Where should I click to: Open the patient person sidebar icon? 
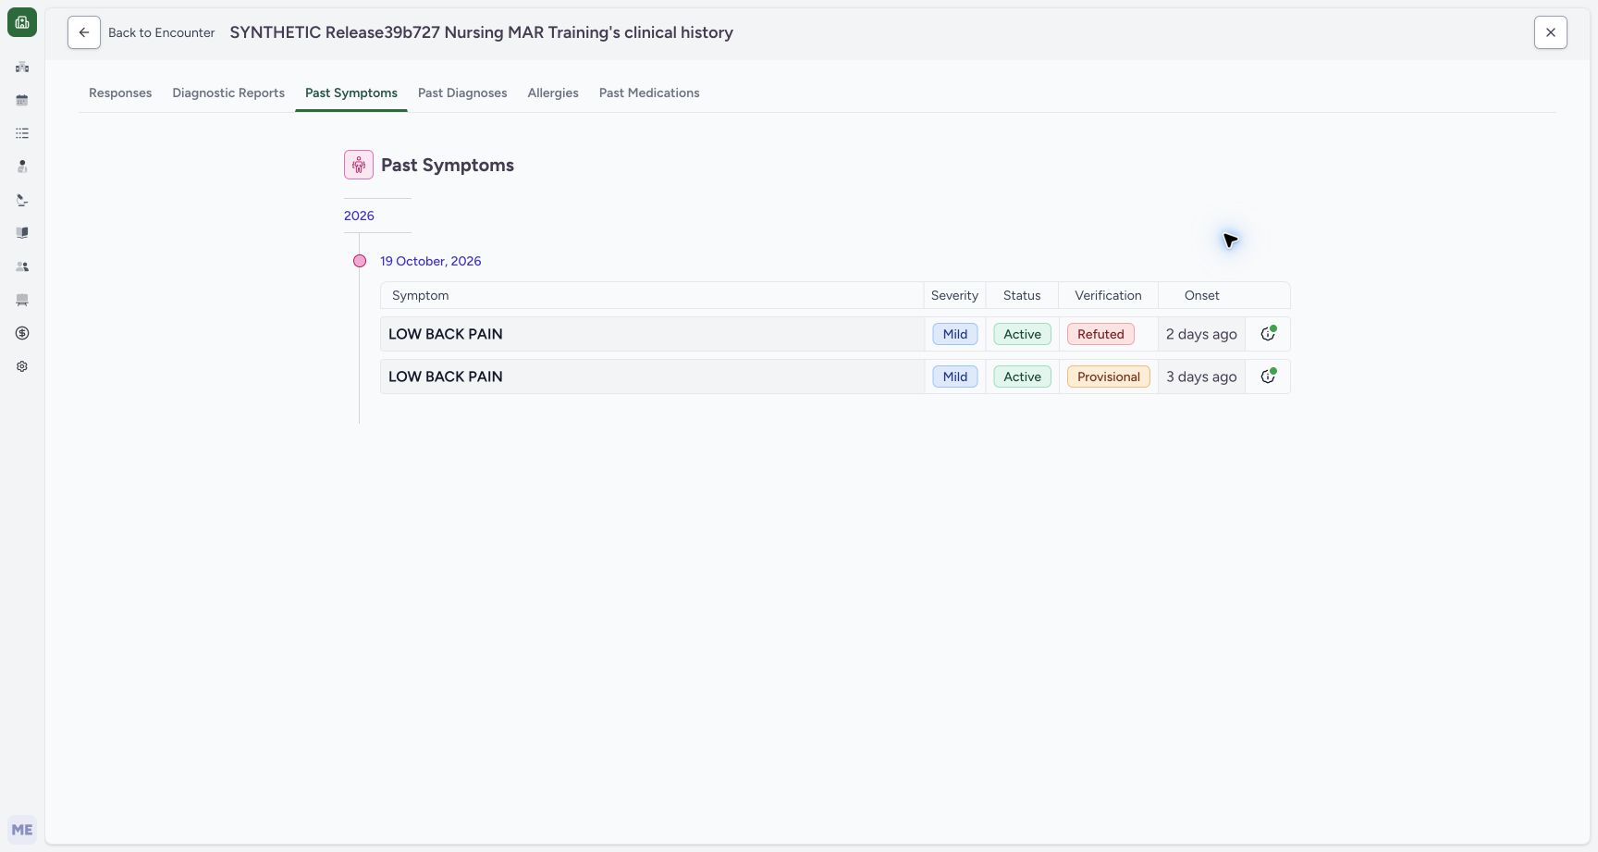pos(22,167)
